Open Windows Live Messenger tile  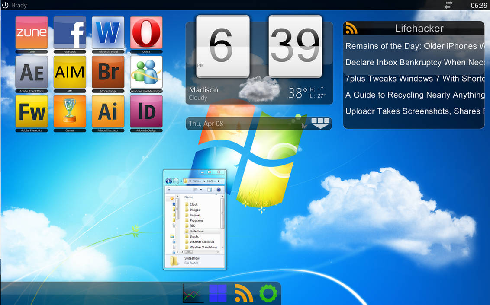146,72
